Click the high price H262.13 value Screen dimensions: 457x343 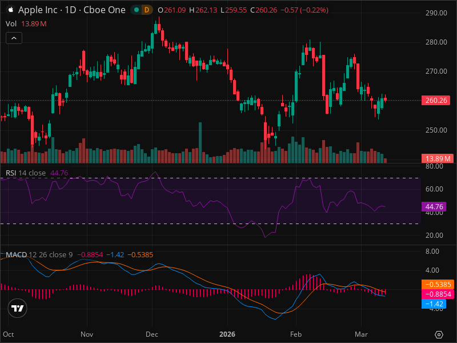pyautogui.click(x=203, y=10)
